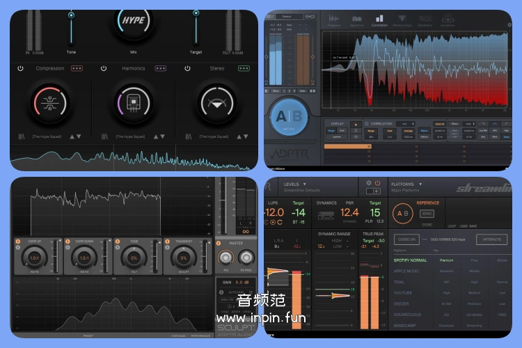Toggle Master power in Sculpt
The width and height of the screenshot is (522, 348).
click(x=219, y=243)
